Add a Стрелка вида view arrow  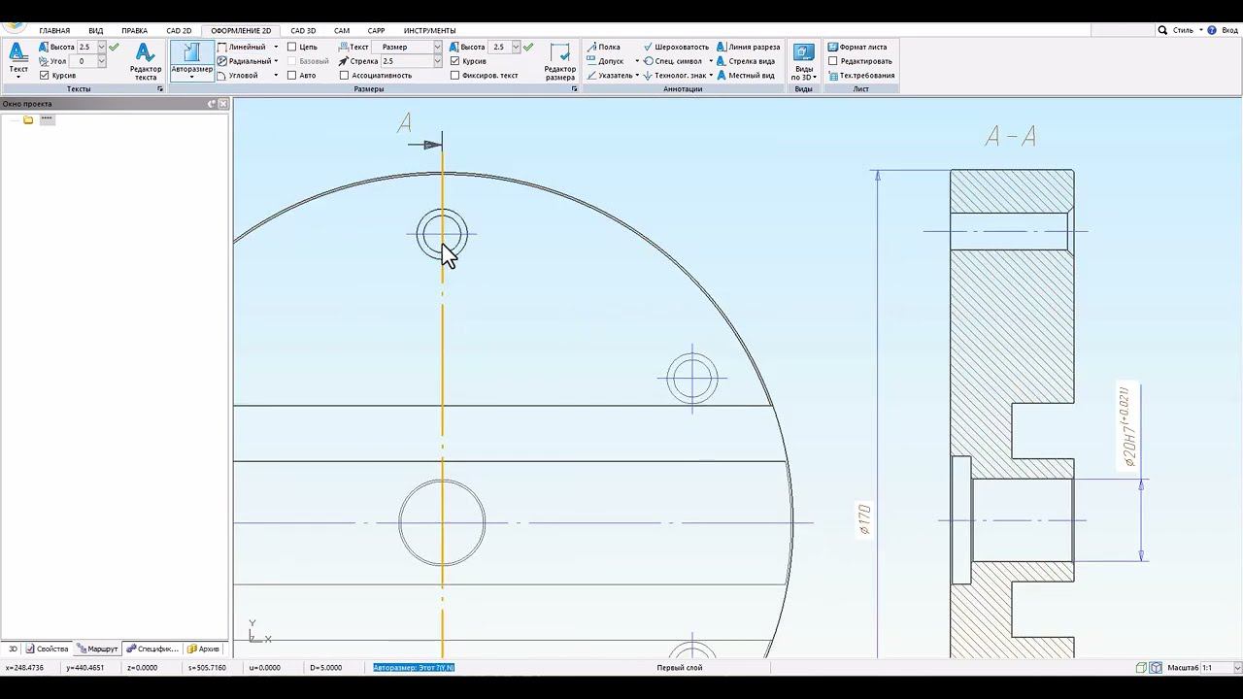coord(745,61)
